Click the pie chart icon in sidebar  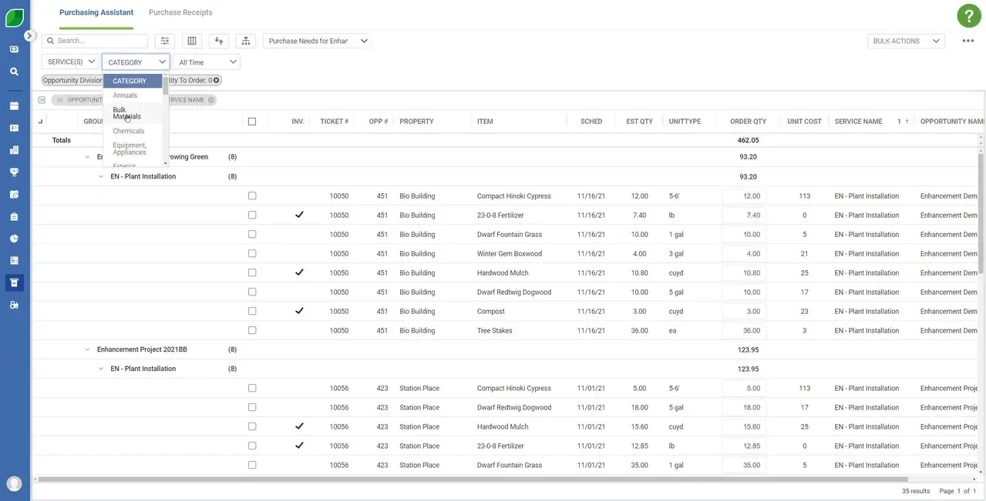tap(14, 239)
